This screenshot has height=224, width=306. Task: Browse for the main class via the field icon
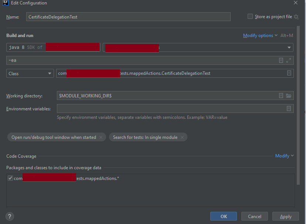pos(289,73)
